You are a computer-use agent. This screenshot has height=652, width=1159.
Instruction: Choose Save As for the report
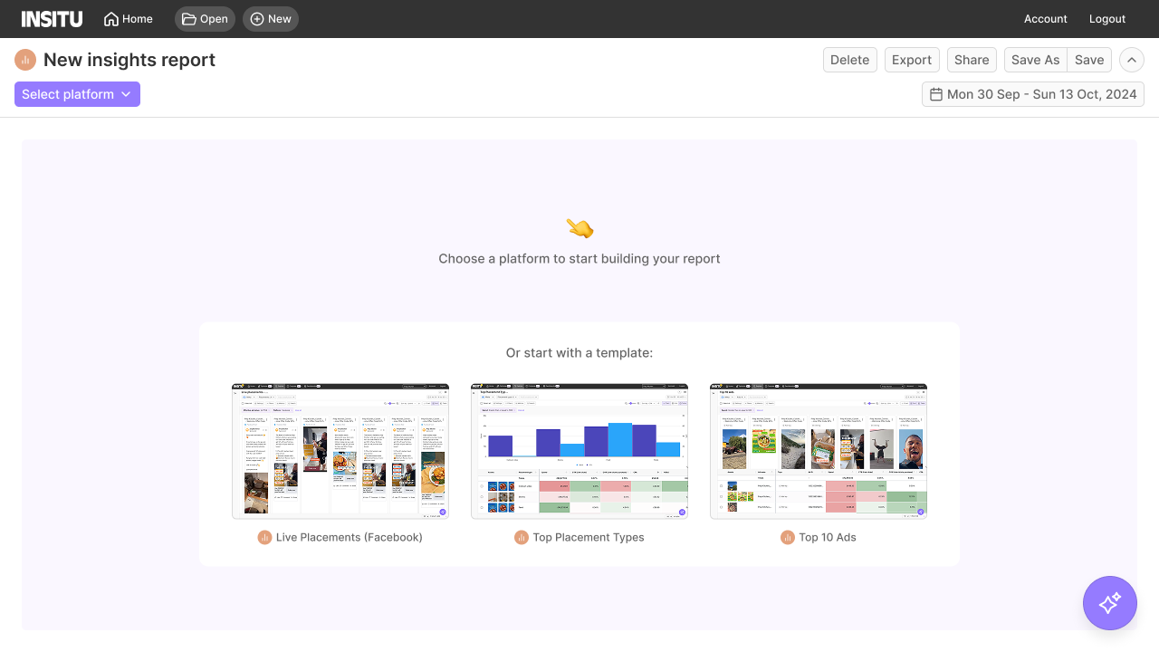pos(1035,60)
